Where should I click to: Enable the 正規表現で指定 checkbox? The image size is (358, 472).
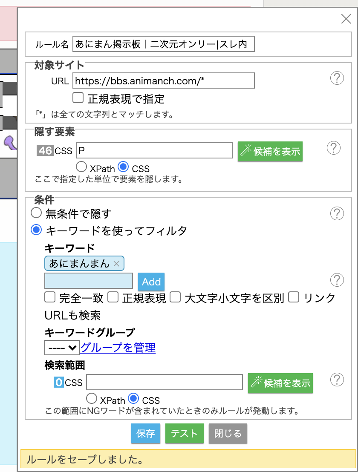(x=78, y=98)
